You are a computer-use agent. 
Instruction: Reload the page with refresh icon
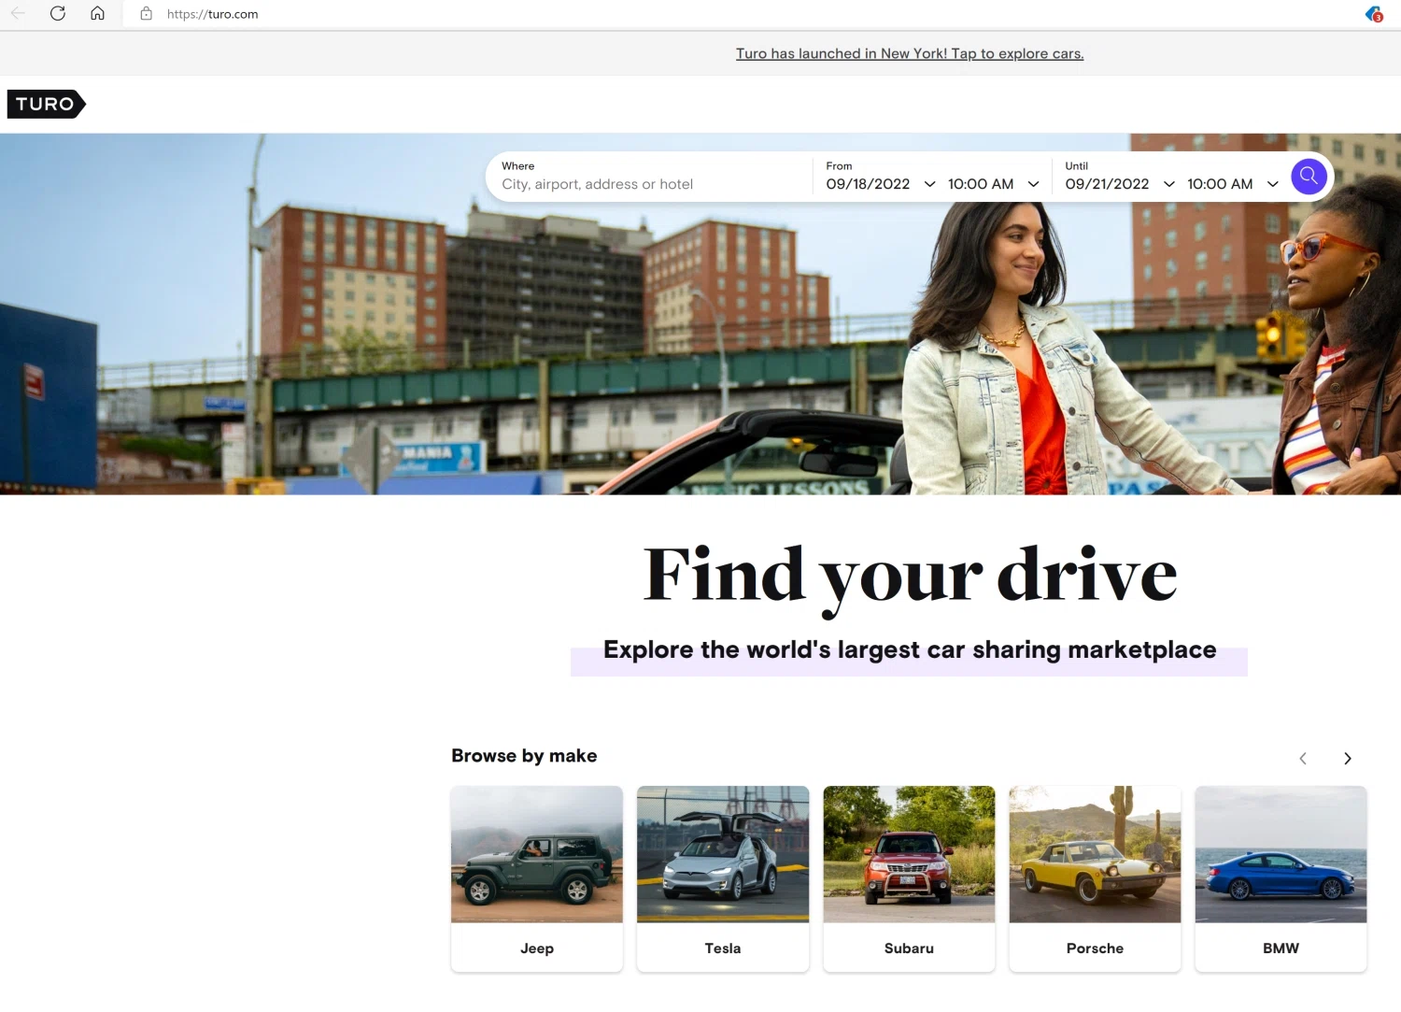58,14
